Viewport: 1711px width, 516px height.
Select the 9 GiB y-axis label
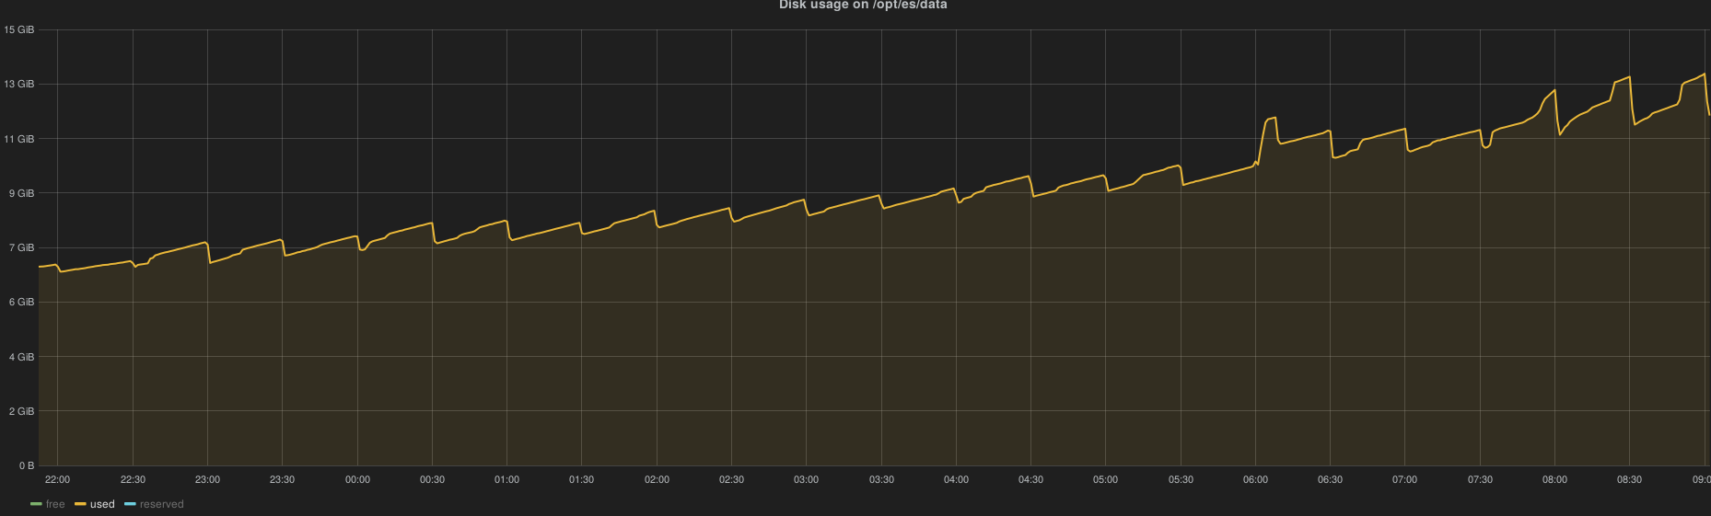point(21,193)
